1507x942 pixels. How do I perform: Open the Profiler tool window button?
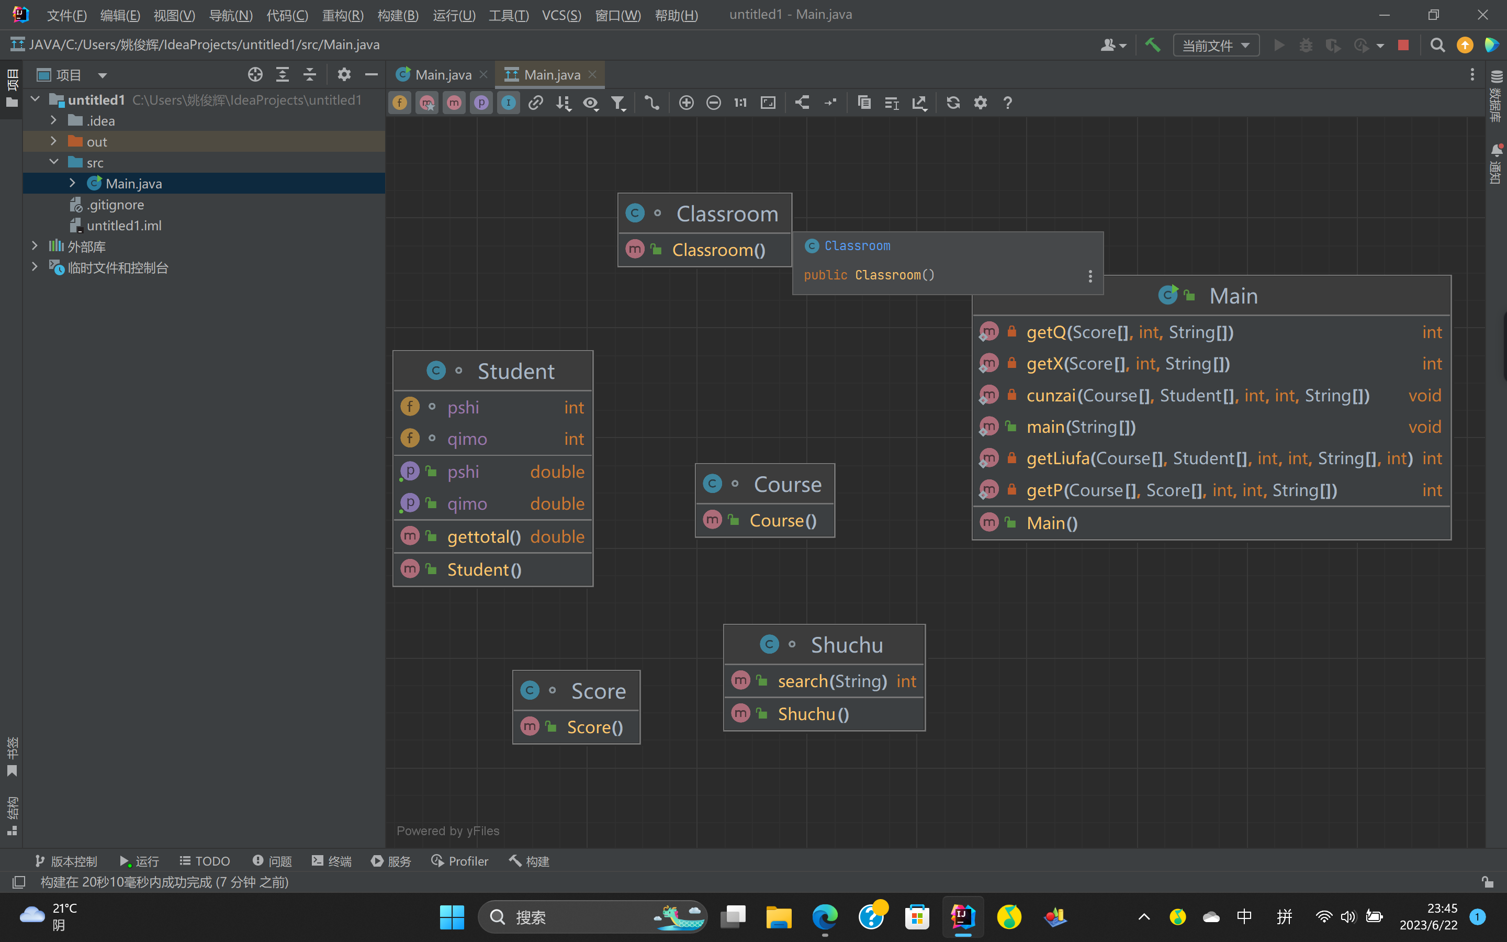[459, 861]
